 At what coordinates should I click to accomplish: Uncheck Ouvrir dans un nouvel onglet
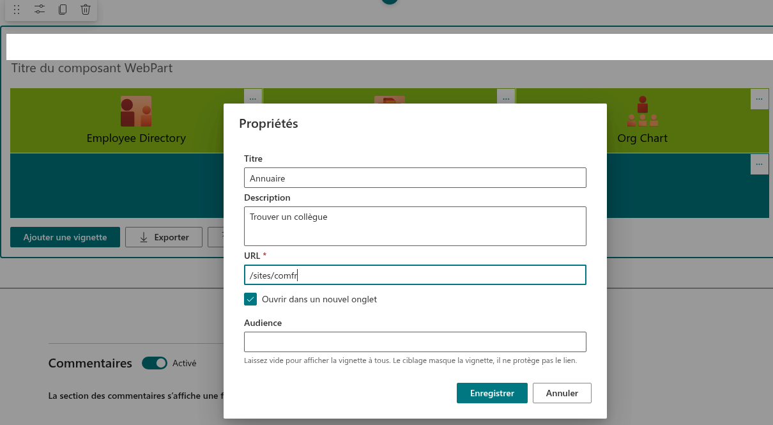pyautogui.click(x=250, y=299)
